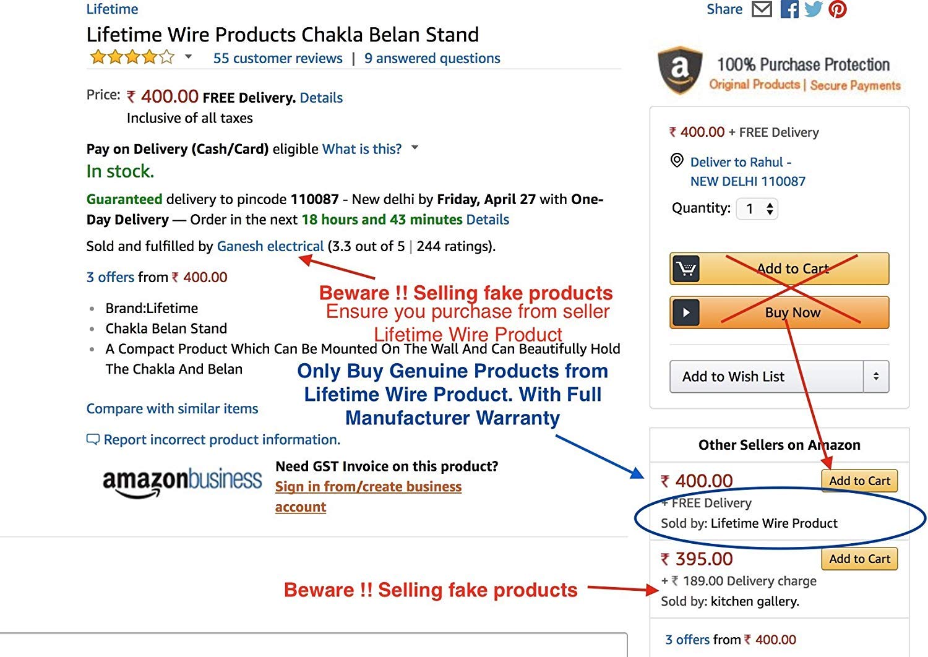Viewport: 928px width, 657px height.
Task: Open the 55 customer reviews link
Action: (x=278, y=58)
